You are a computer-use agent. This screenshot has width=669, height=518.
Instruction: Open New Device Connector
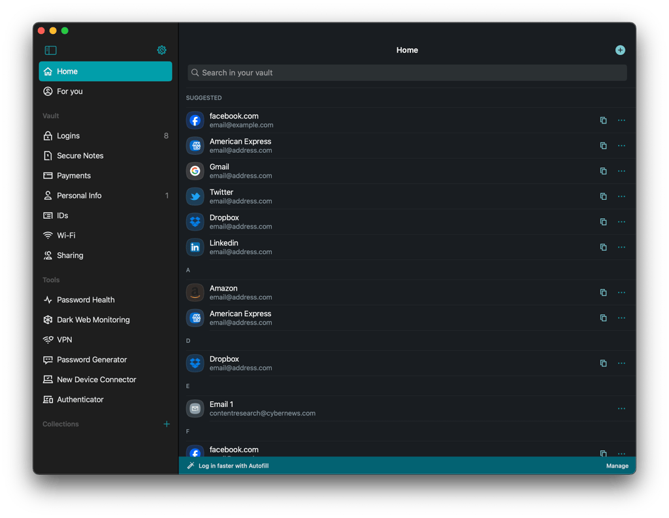[x=105, y=380]
